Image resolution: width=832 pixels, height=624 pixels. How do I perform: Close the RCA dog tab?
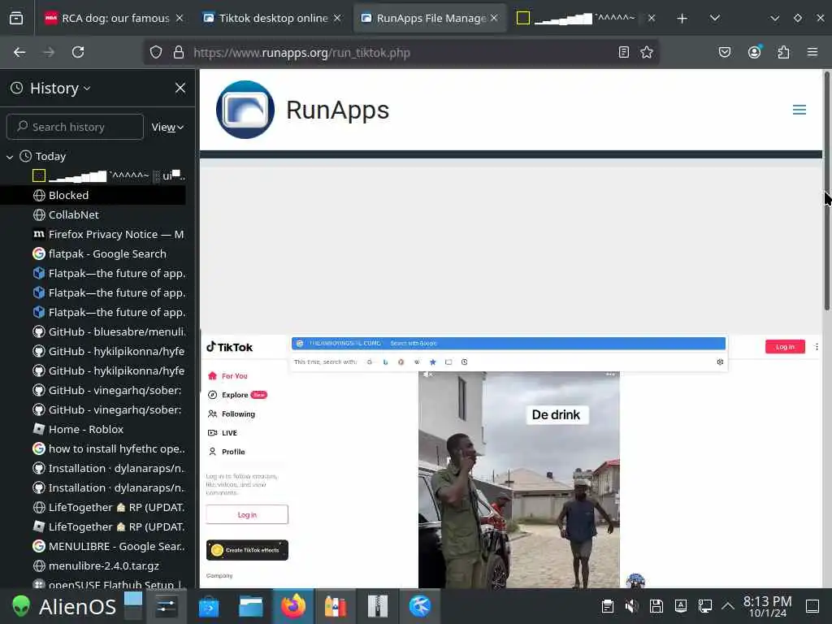click(180, 18)
